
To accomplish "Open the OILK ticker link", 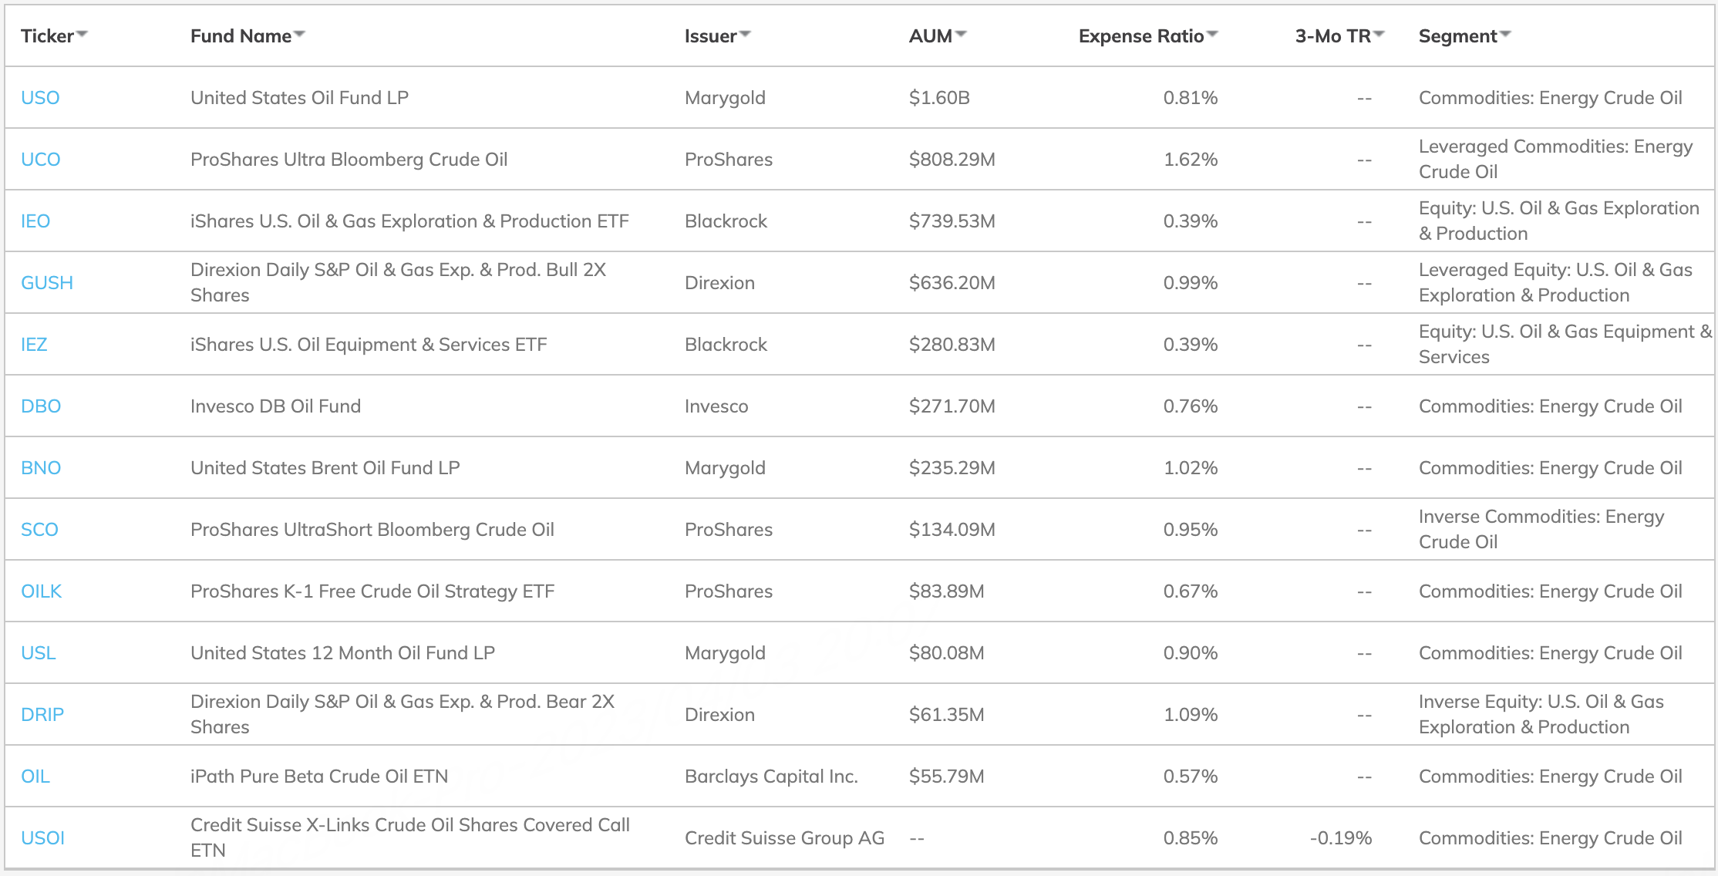I will (42, 591).
